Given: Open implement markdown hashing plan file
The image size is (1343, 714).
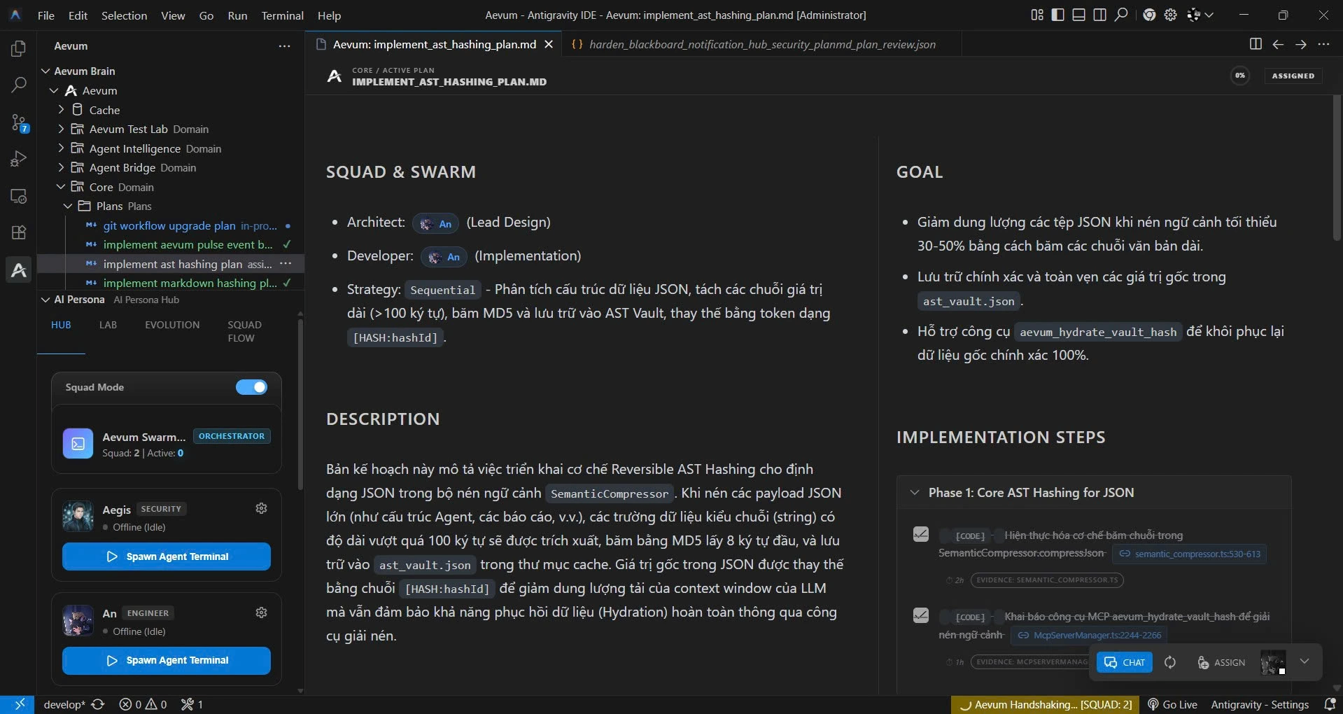Looking at the screenshot, I should tap(190, 283).
